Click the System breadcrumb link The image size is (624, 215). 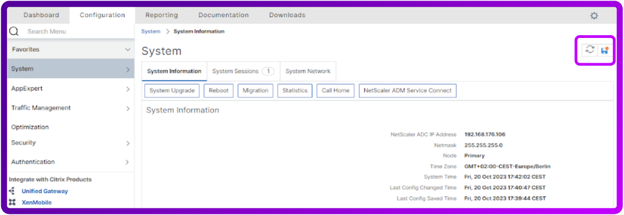pos(151,31)
